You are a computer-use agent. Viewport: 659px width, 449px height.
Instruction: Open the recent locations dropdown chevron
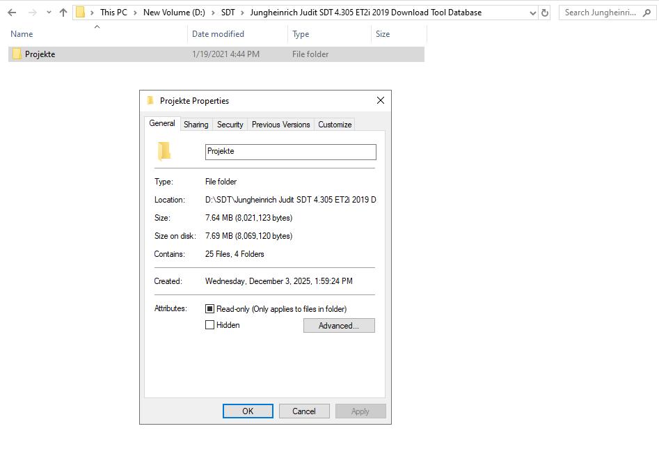click(x=49, y=13)
